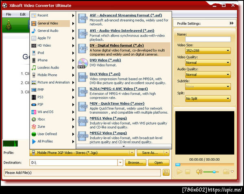The height and width of the screenshot is (194, 244).
Task: Click the Apple TV category icon
Action: pyautogui.click(x=34, y=38)
